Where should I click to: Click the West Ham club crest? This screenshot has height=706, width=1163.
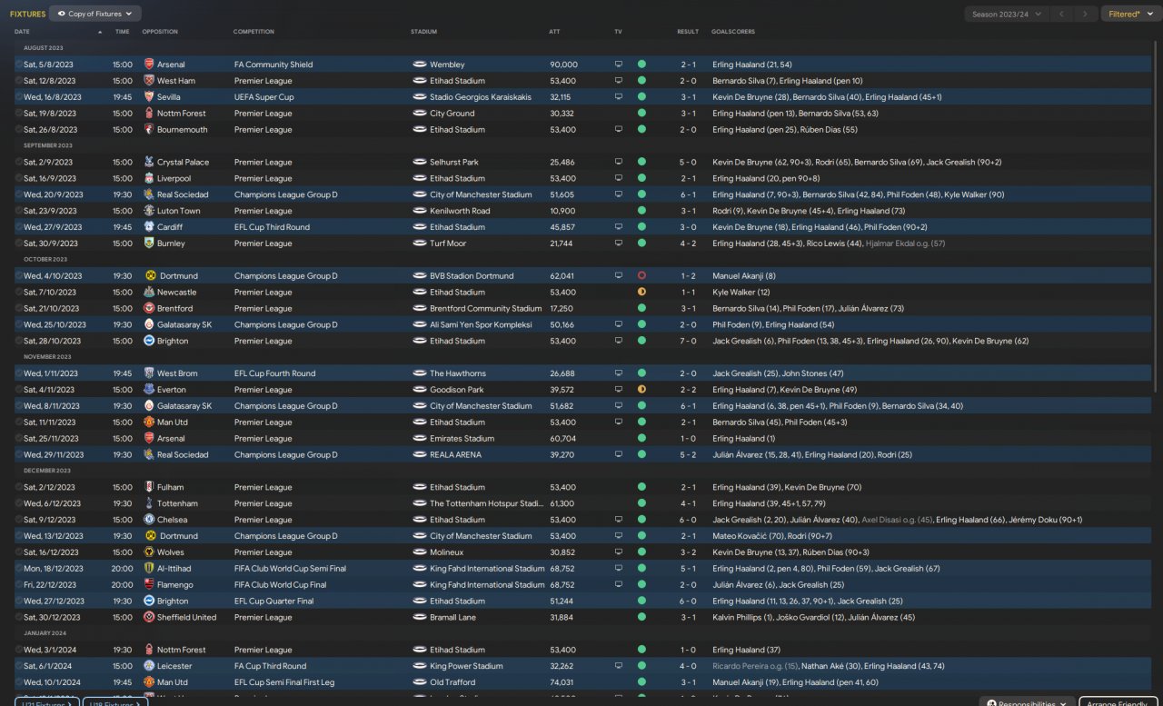point(149,81)
